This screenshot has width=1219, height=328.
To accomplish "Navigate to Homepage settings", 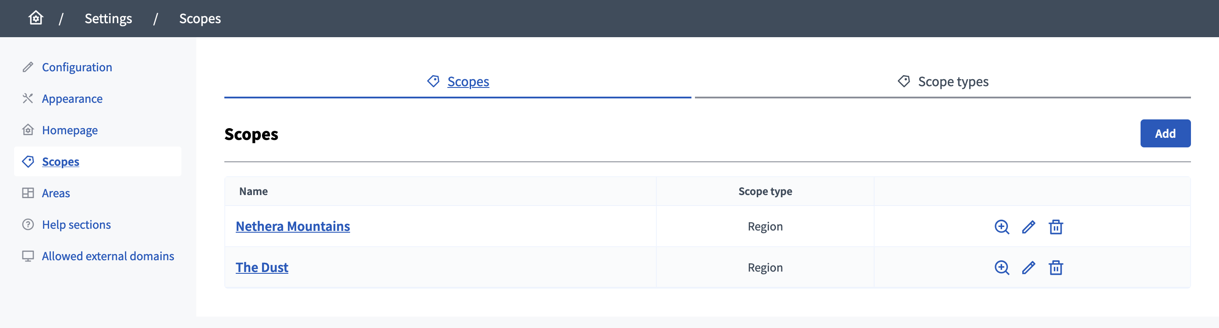I will click(x=70, y=130).
